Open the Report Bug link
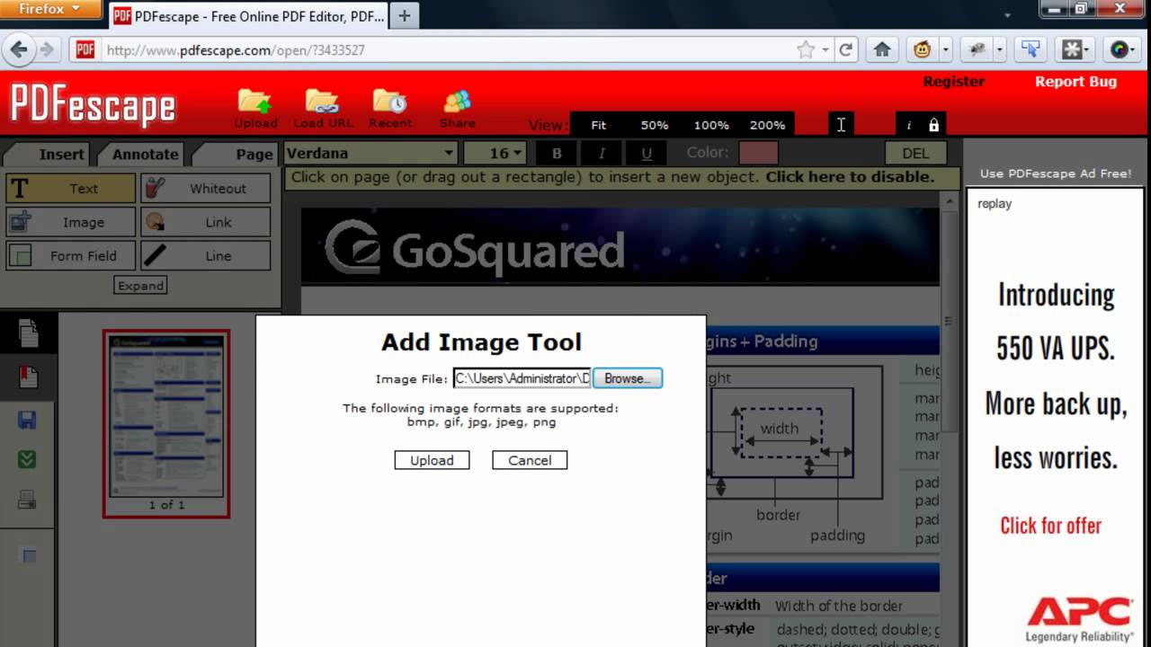The width and height of the screenshot is (1151, 647). pos(1075,82)
